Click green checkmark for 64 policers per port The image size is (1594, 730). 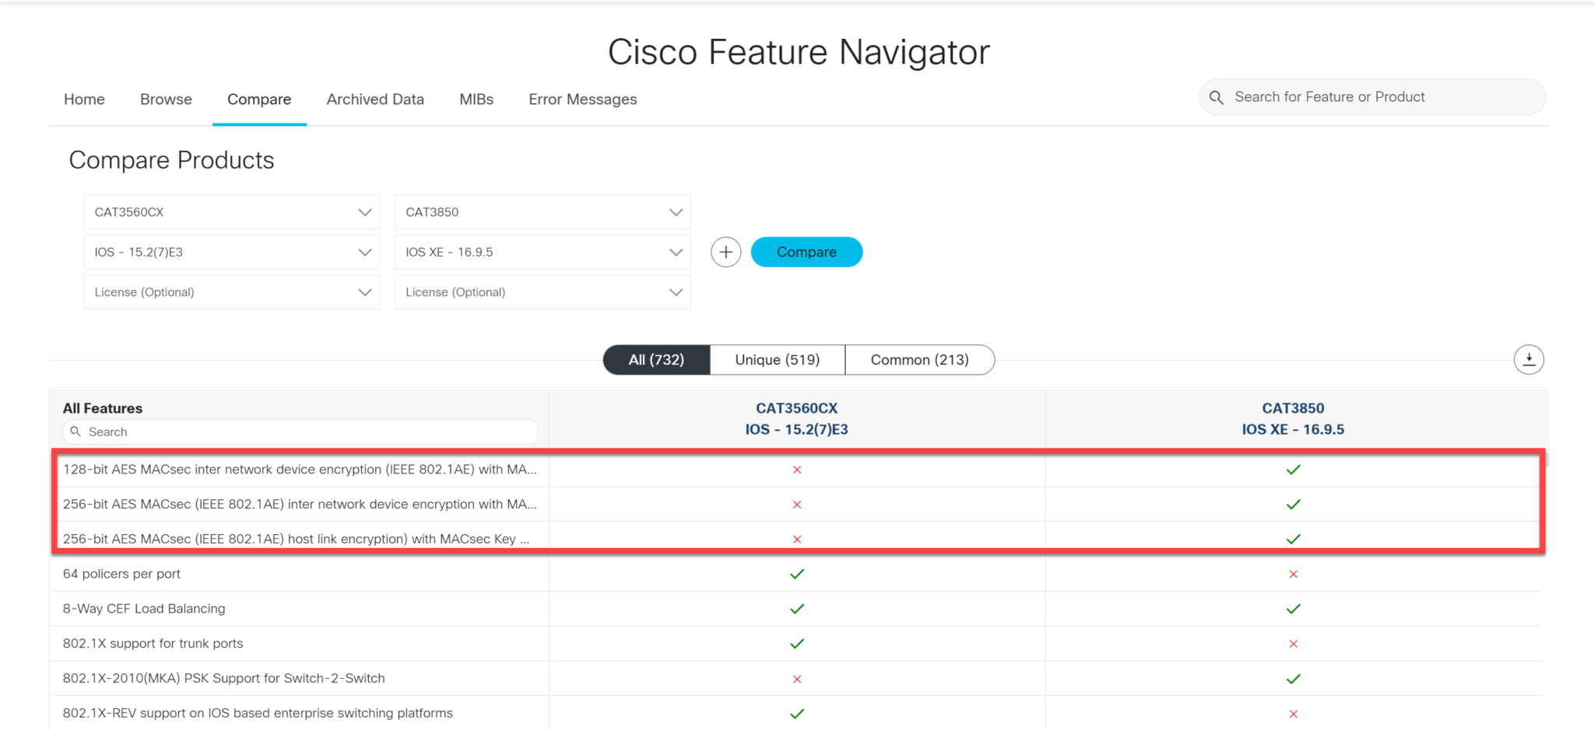click(x=796, y=574)
